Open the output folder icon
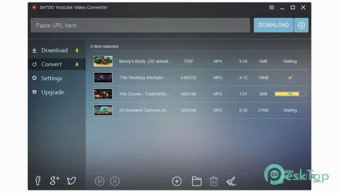 [197, 181]
